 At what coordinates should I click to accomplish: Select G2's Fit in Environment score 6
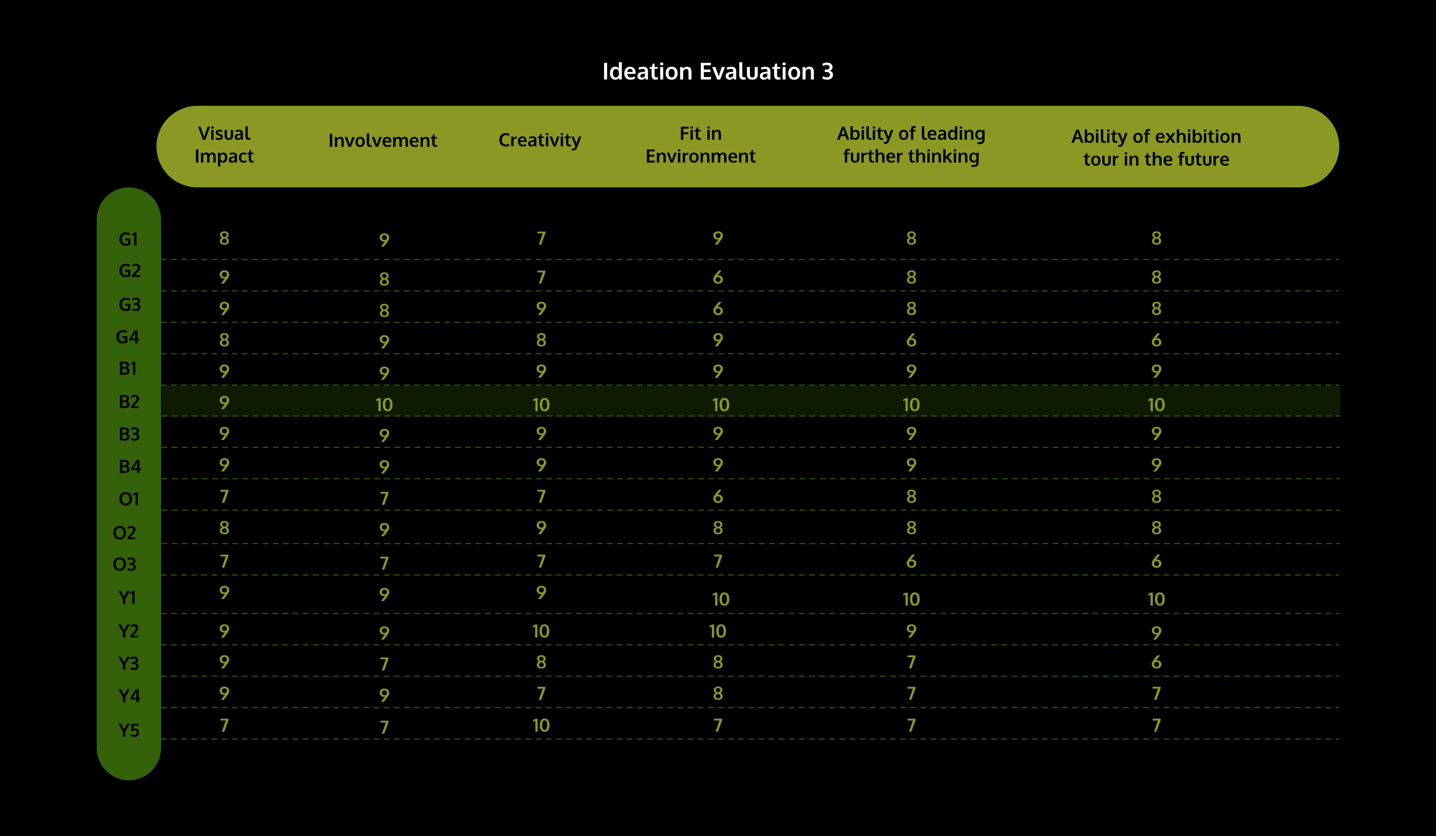717,277
